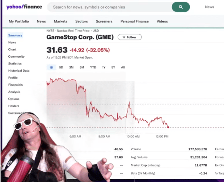Choose the YTD chart range

(x=93, y=67)
